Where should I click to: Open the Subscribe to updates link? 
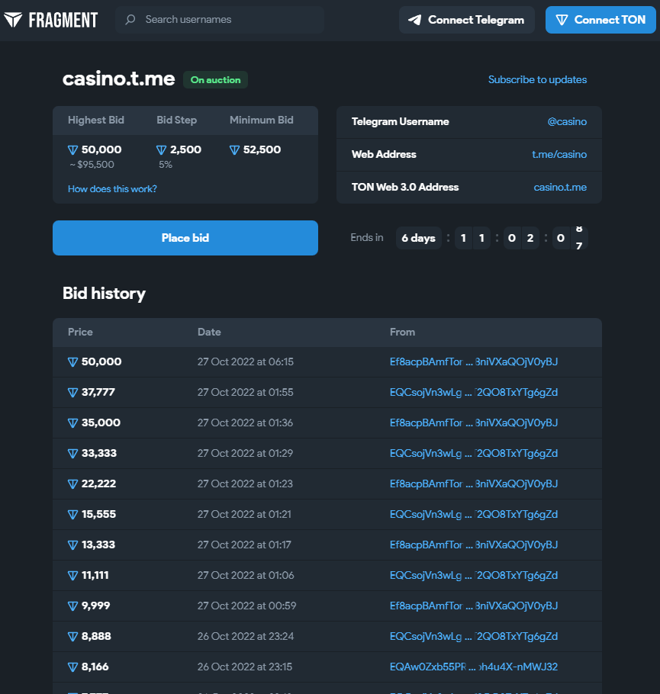tap(537, 79)
